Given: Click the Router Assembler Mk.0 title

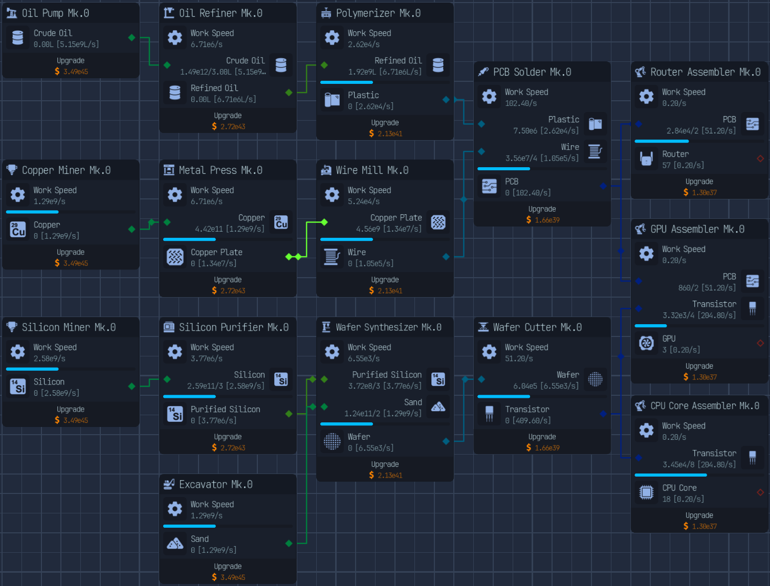Looking at the screenshot, I should 706,72.
